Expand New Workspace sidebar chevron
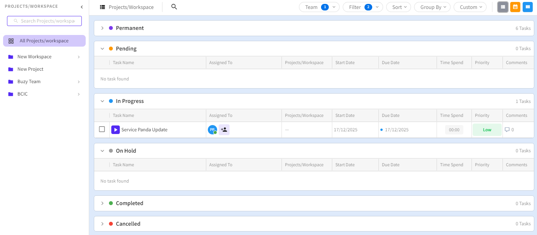The height and width of the screenshot is (235, 537). tap(79, 57)
